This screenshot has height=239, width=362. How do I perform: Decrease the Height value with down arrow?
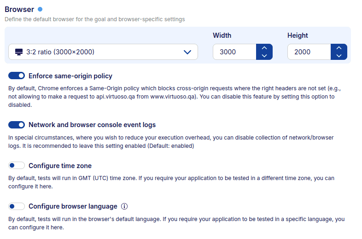(x=339, y=56)
